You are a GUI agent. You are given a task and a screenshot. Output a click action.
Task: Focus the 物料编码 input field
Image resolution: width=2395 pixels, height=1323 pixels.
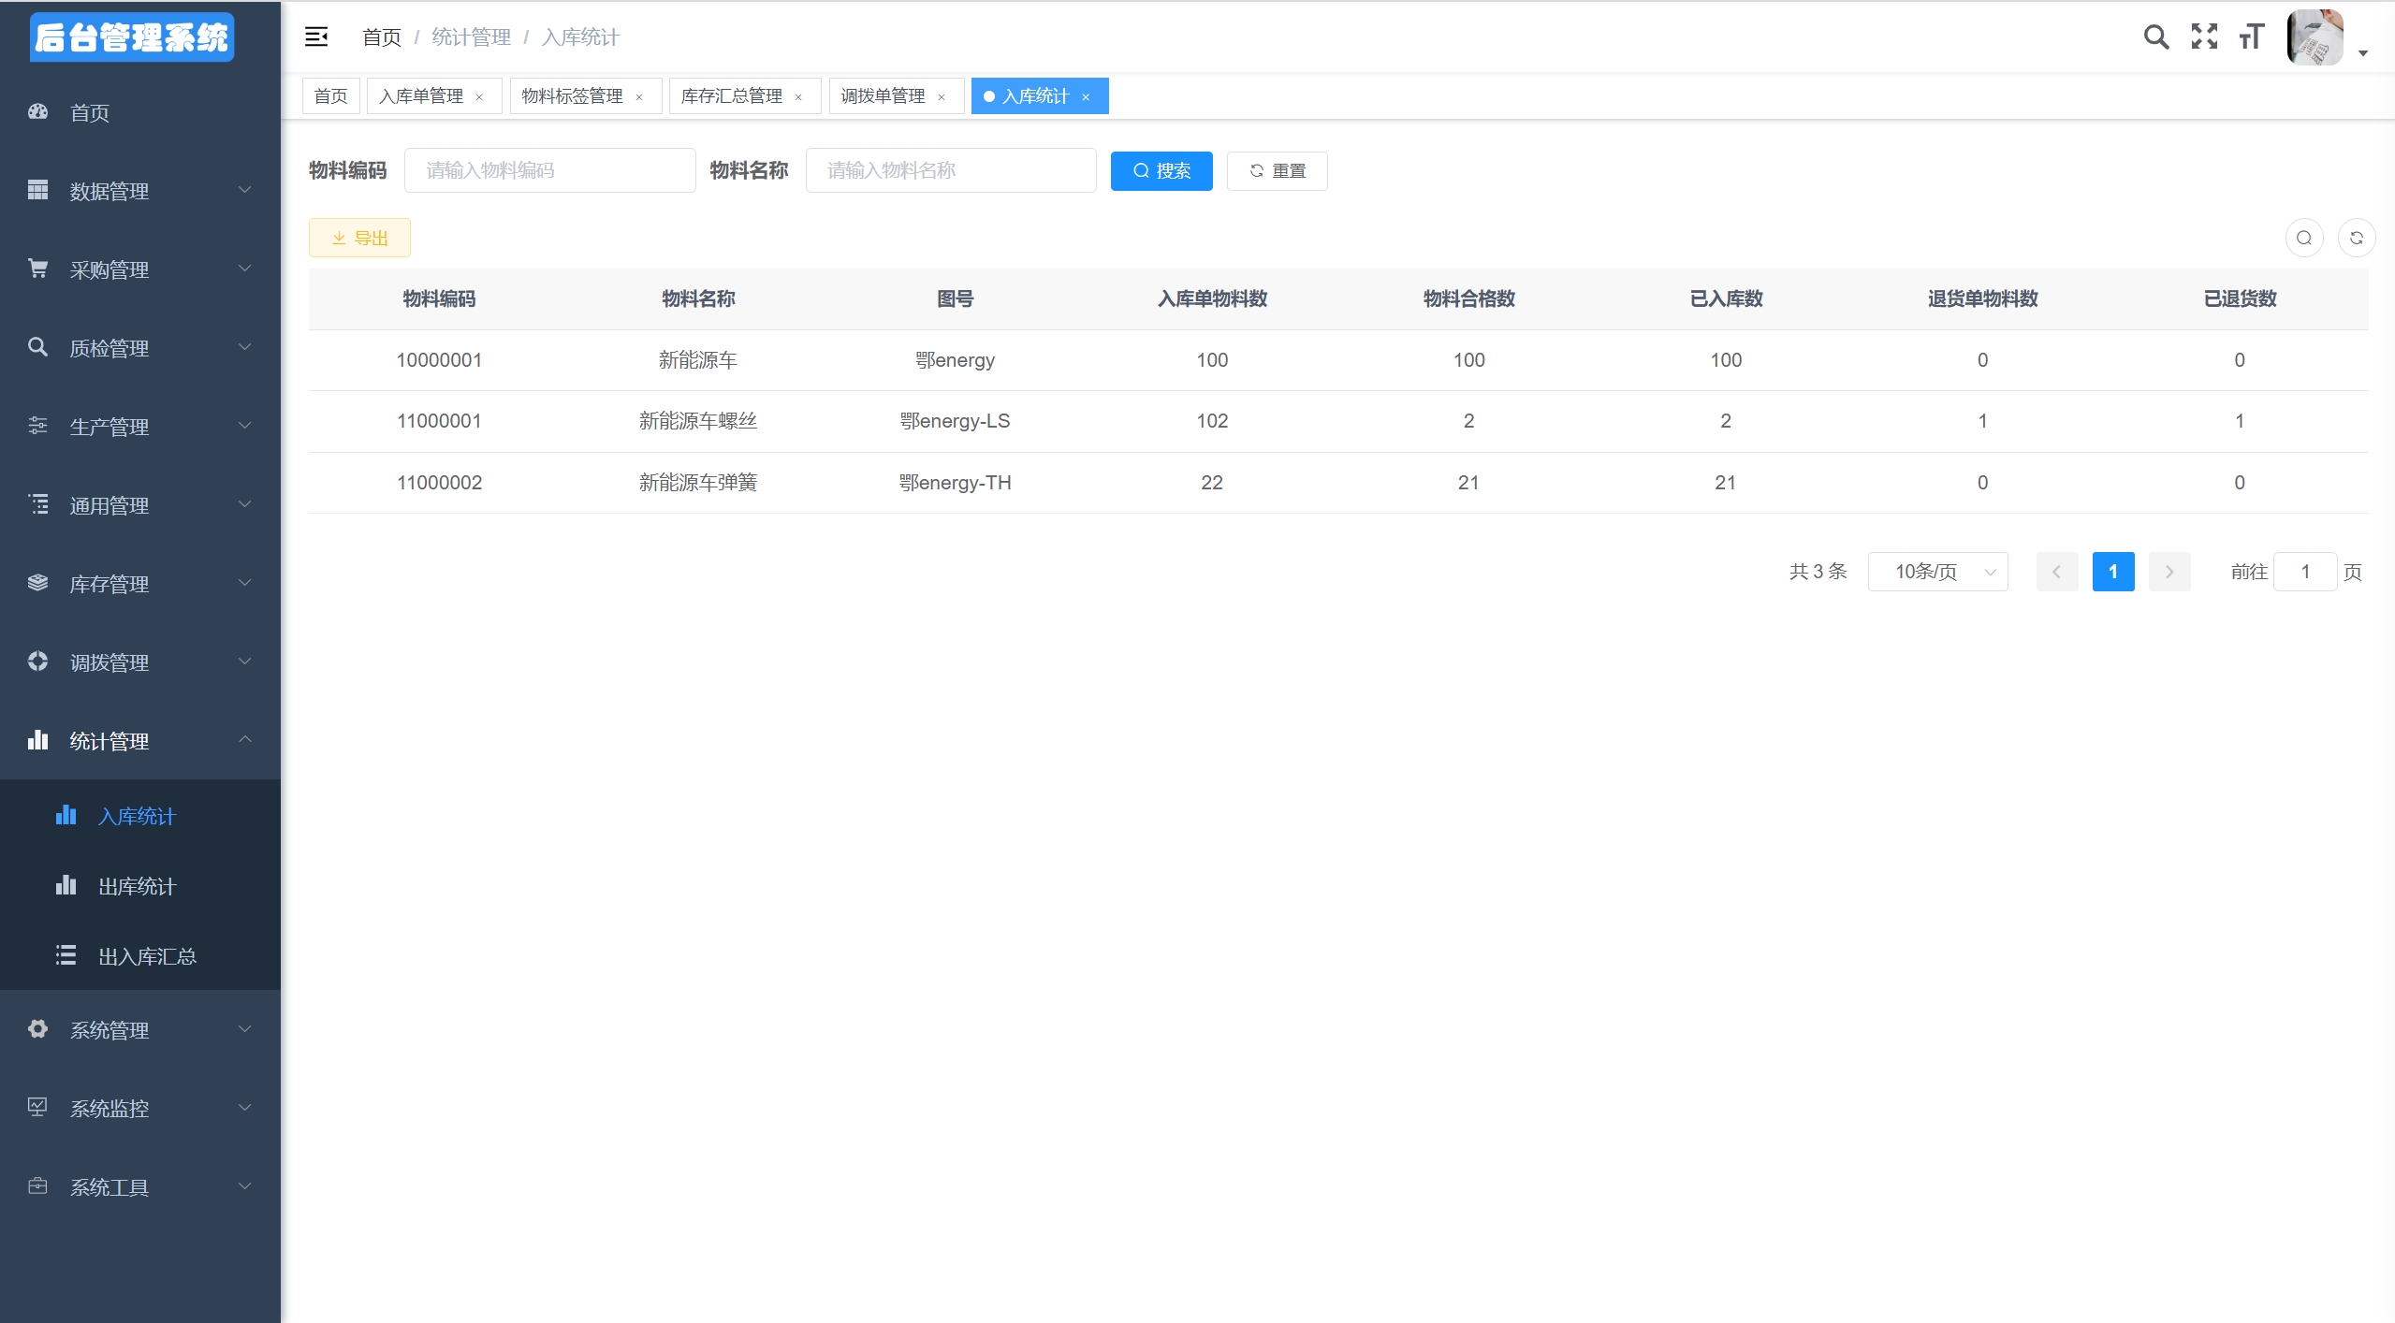[549, 170]
